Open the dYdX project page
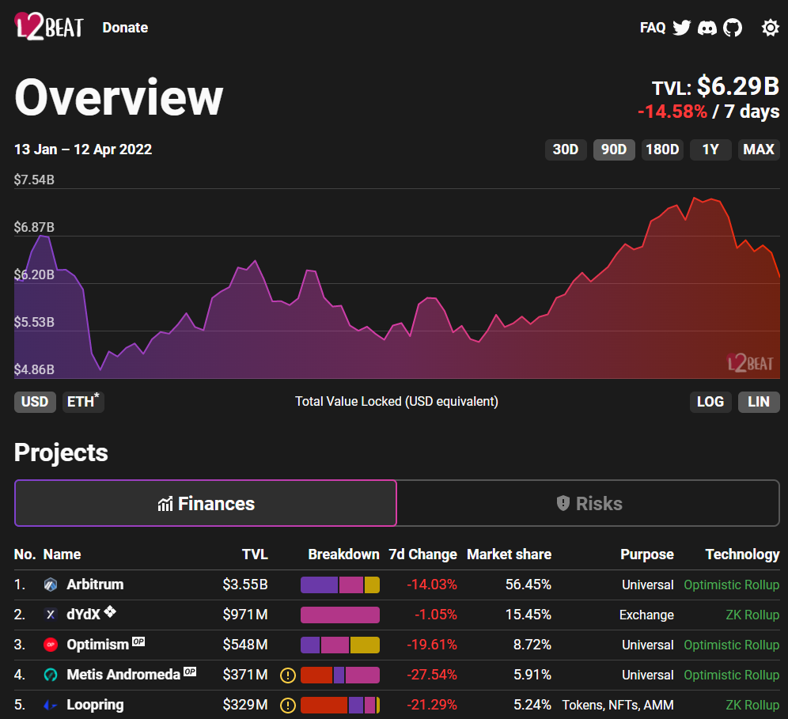 click(83, 615)
